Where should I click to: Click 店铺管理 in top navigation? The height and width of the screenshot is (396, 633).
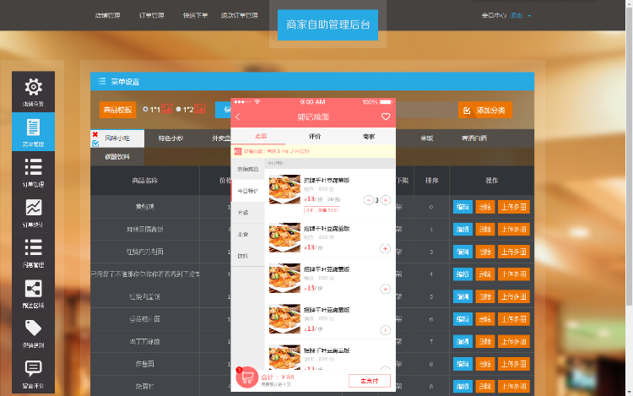pyautogui.click(x=107, y=15)
